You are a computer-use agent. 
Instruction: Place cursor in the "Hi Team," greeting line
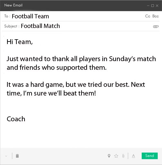click(x=20, y=42)
